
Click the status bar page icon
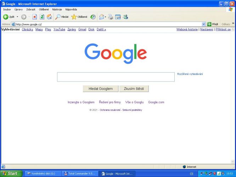[3, 167]
